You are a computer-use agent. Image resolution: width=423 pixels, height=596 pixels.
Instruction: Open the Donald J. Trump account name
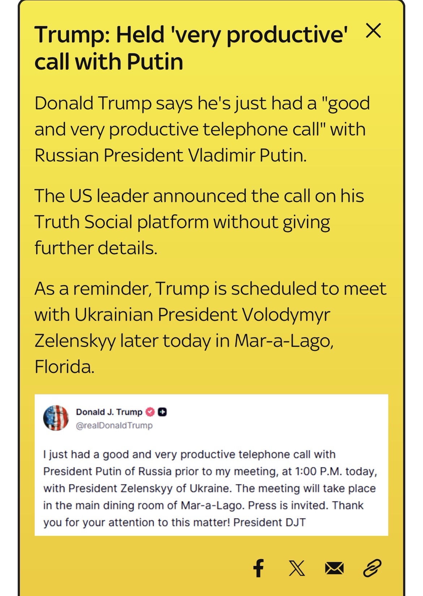pos(109,412)
